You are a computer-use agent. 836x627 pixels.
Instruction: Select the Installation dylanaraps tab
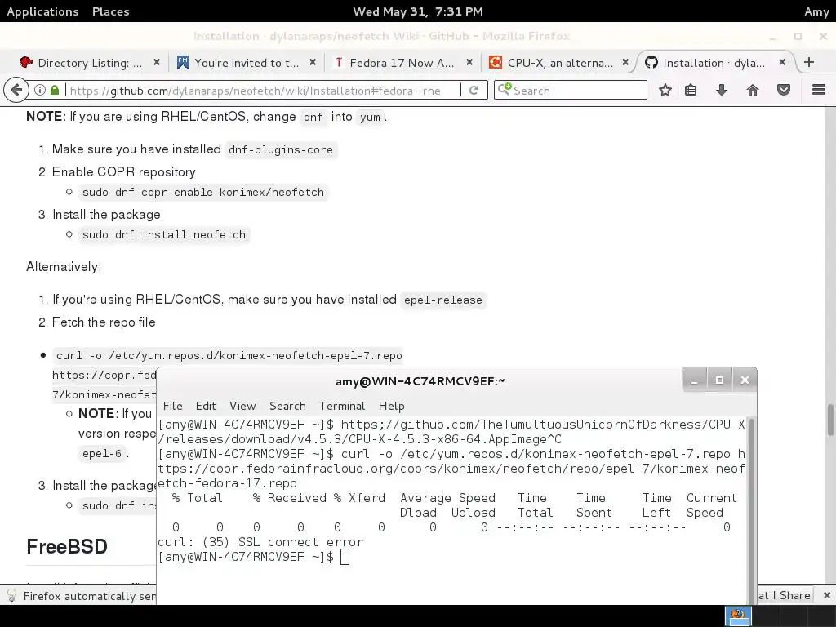[x=714, y=62]
